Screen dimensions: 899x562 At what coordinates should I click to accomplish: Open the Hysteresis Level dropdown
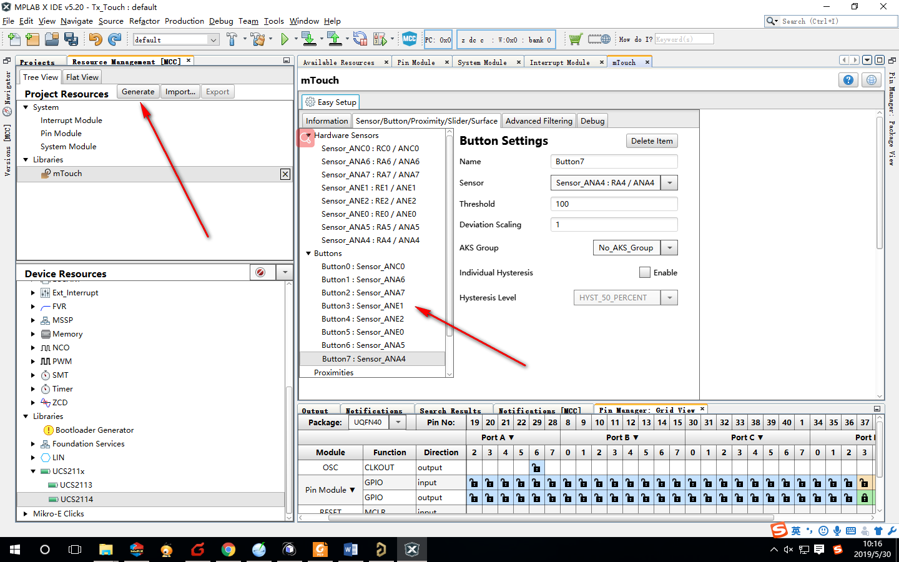(x=670, y=298)
